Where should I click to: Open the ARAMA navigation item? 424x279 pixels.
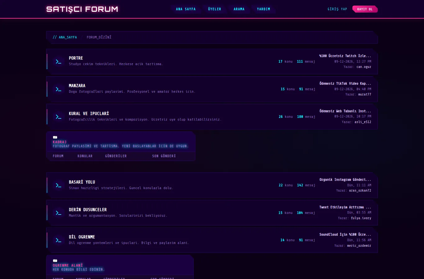click(239, 9)
